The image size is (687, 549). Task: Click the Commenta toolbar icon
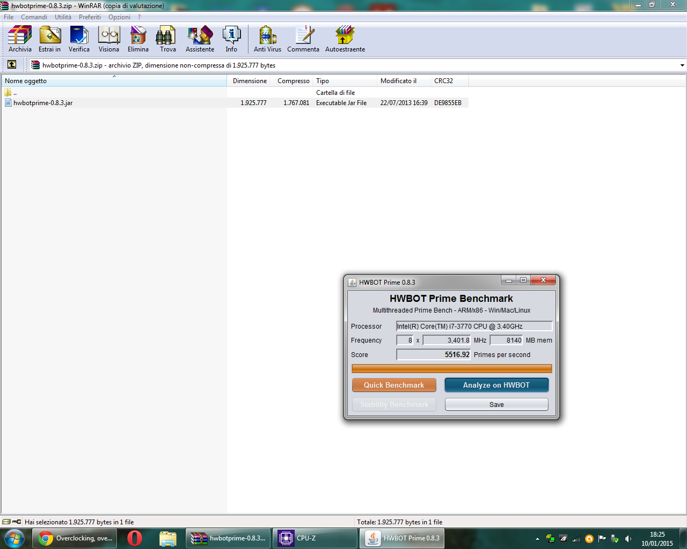[303, 39]
